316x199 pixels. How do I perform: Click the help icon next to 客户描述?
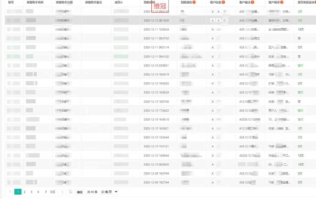click(281, 2)
